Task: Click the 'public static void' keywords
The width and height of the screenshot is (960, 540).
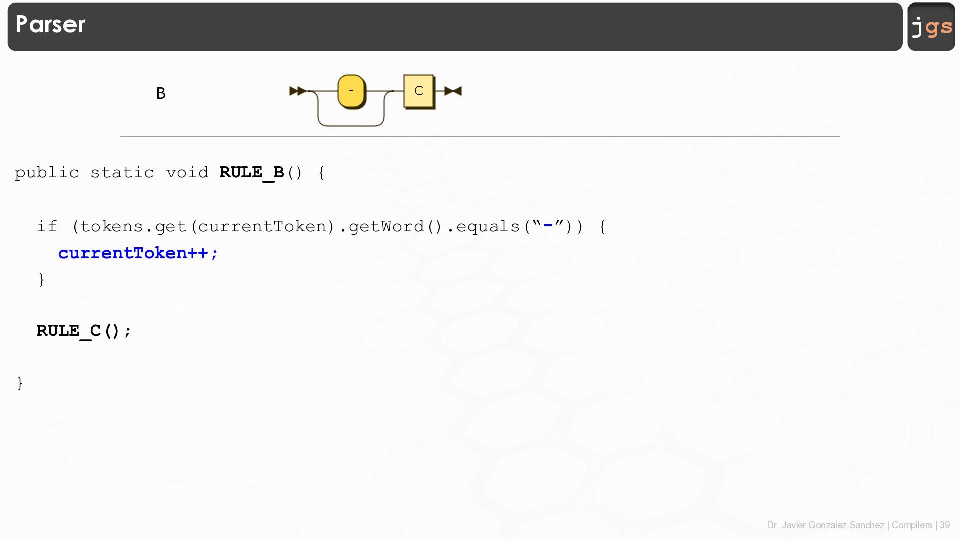Action: [x=111, y=172]
